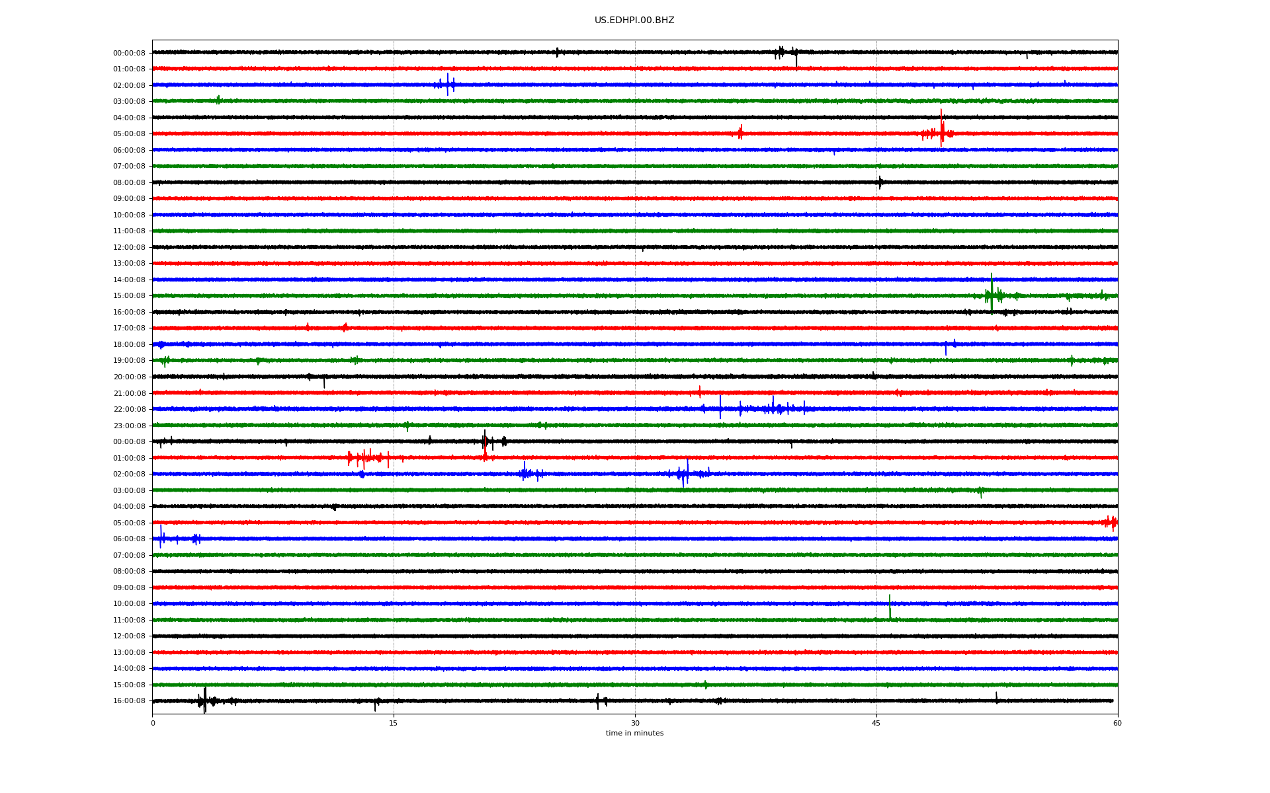Select the 18:00:08 row time label
1270x793 pixels.
point(129,344)
